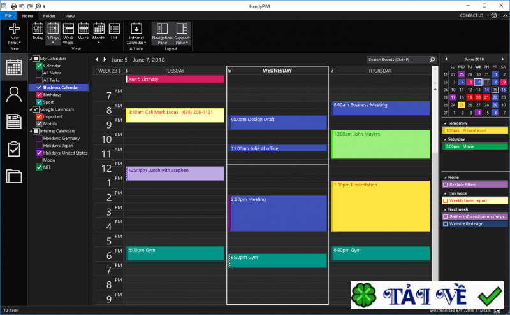The height and width of the screenshot is (315, 510).
Task: Switch to the Home ribbon tab
Action: pos(27,16)
